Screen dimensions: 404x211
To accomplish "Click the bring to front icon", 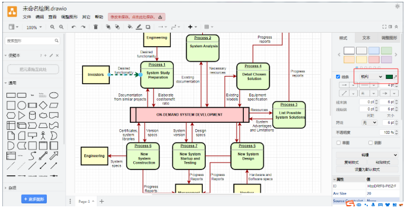I will point(108,27).
